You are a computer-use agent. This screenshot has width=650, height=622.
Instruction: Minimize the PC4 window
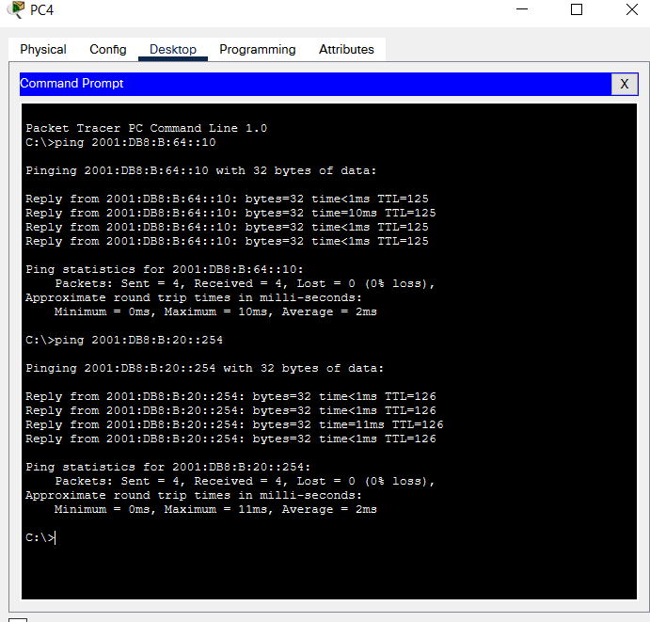522,9
